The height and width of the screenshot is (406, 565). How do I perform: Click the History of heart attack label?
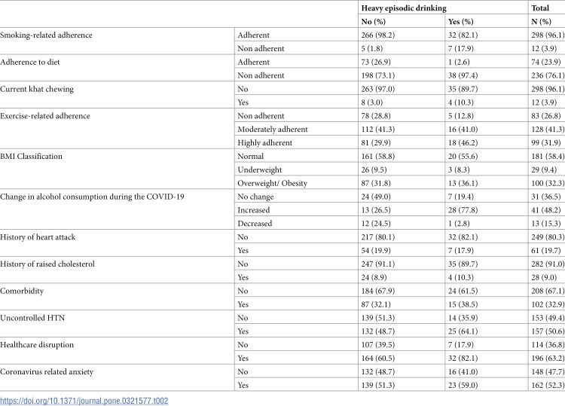(38, 237)
